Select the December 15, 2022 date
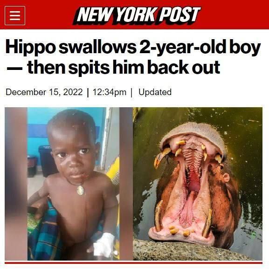Viewport: 269px width, 269px height. tap(44, 92)
